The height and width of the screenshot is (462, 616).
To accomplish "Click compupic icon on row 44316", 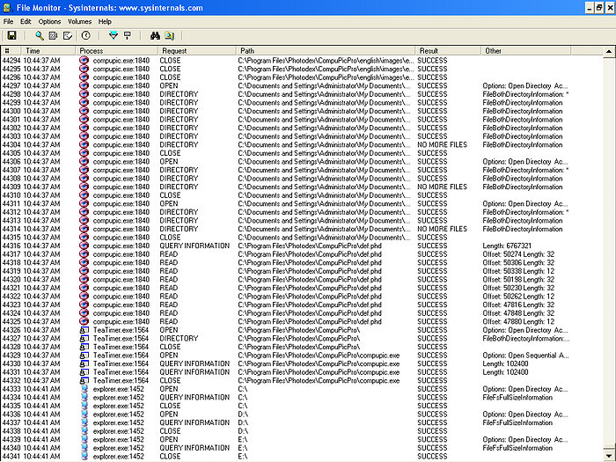I will click(x=84, y=246).
